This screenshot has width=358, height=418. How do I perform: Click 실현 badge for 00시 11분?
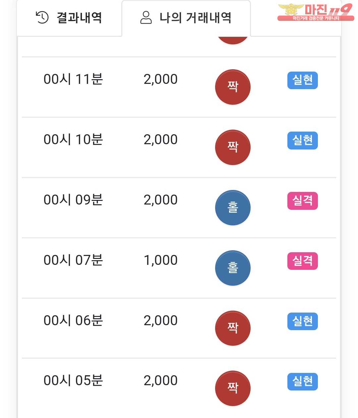click(x=302, y=80)
